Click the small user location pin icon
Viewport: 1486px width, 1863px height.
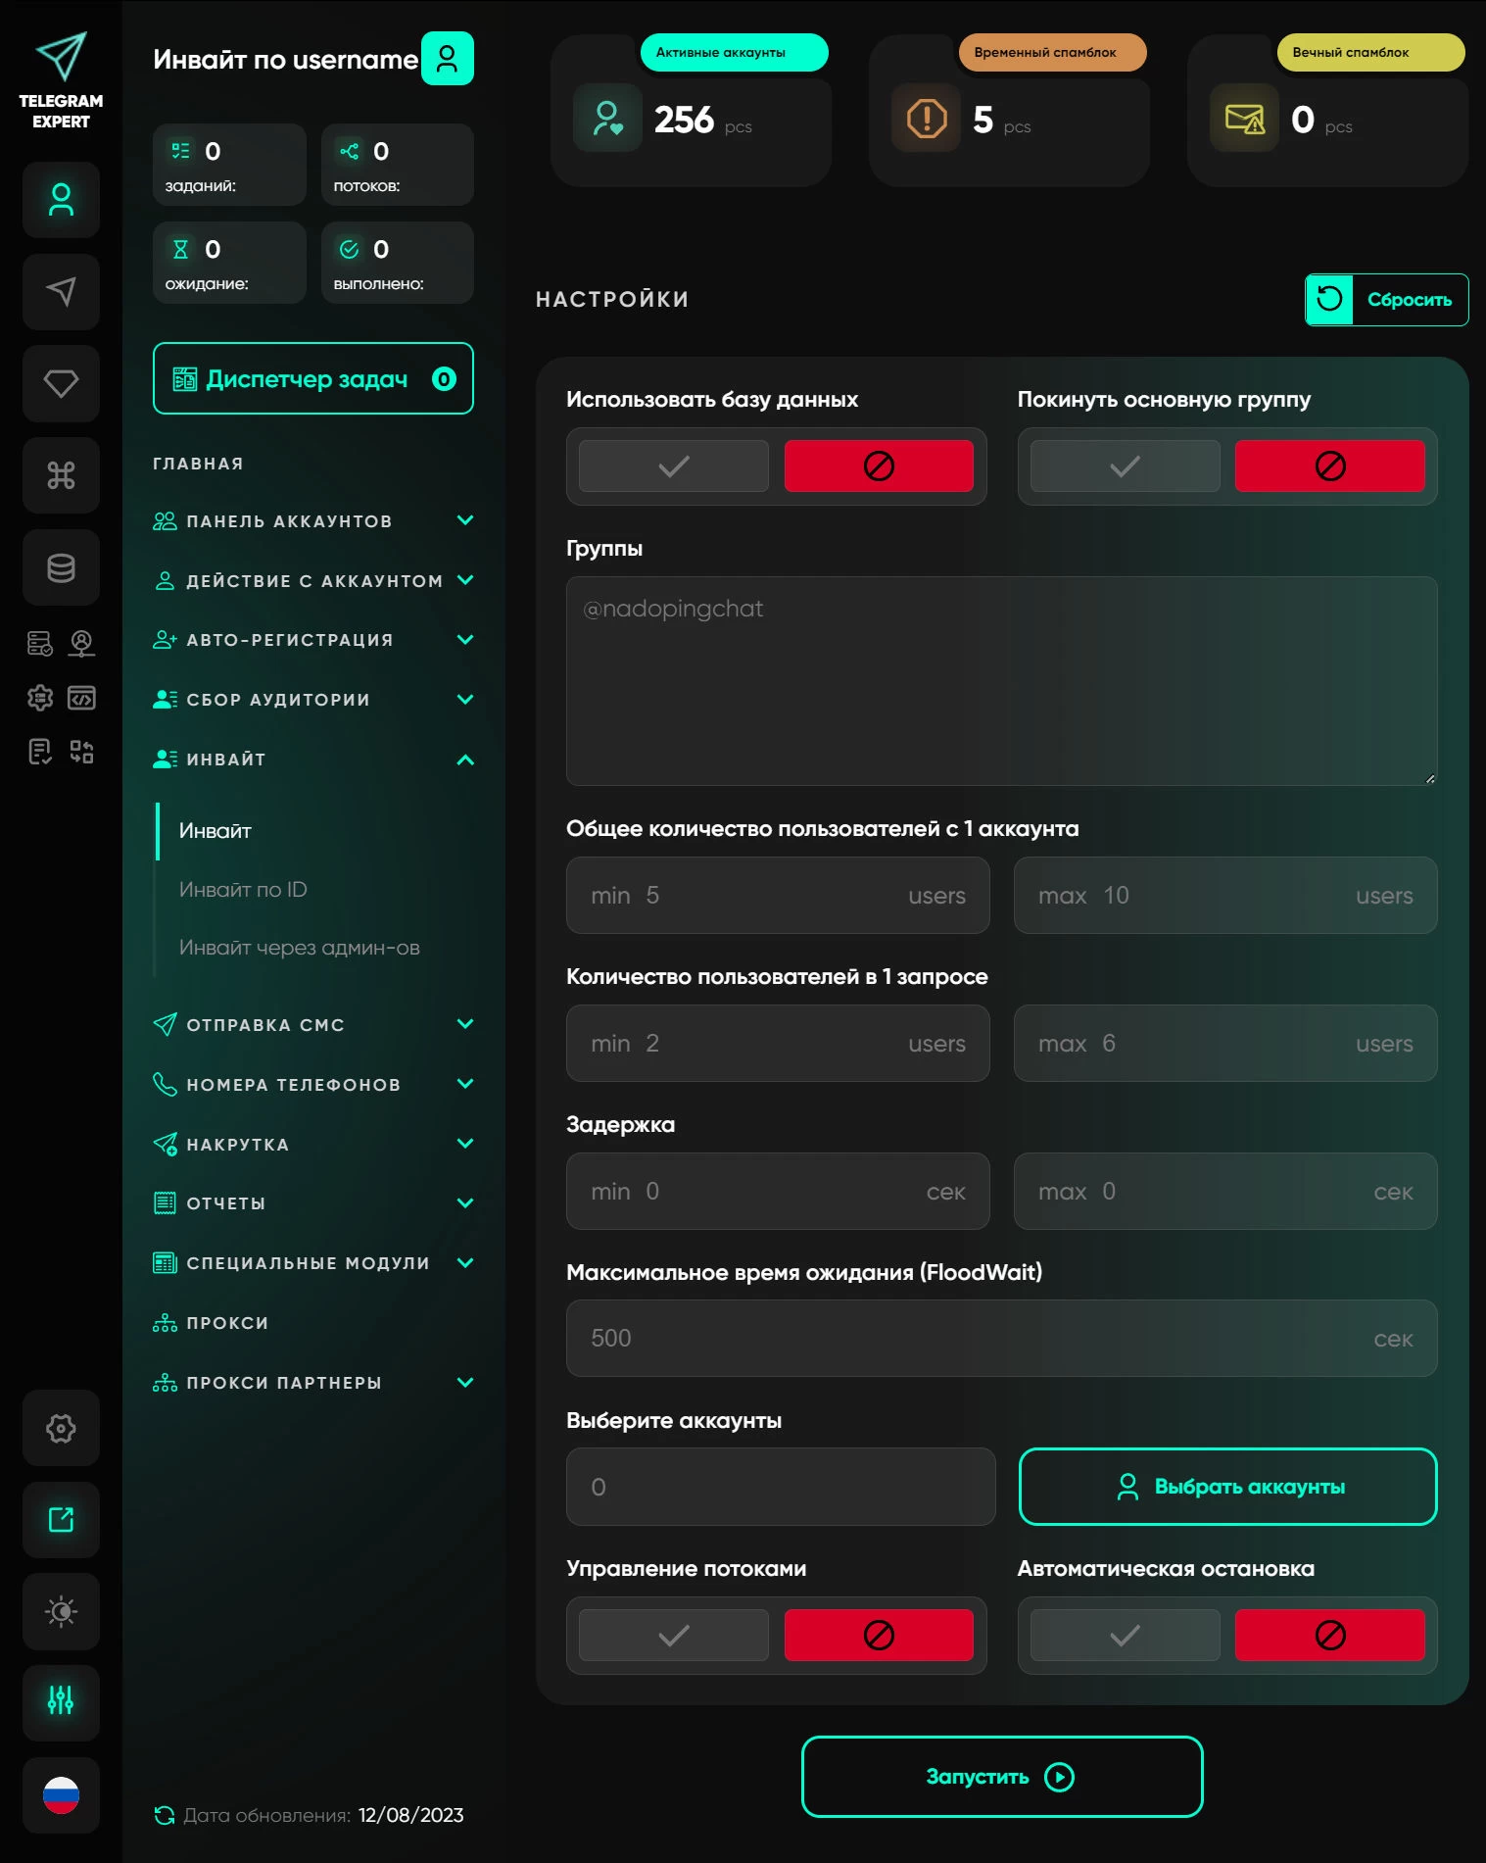pos(81,643)
